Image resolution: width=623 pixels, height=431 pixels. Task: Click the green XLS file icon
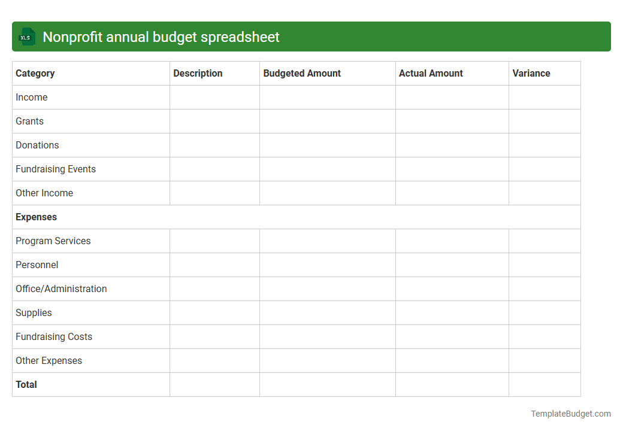tap(26, 37)
